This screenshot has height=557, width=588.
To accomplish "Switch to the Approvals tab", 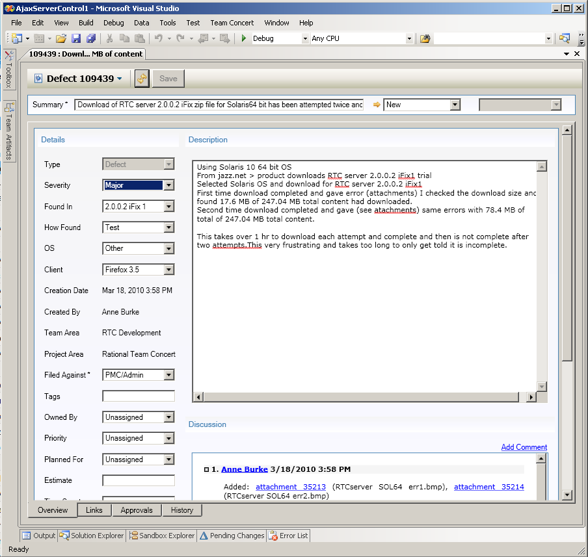I will (137, 510).
